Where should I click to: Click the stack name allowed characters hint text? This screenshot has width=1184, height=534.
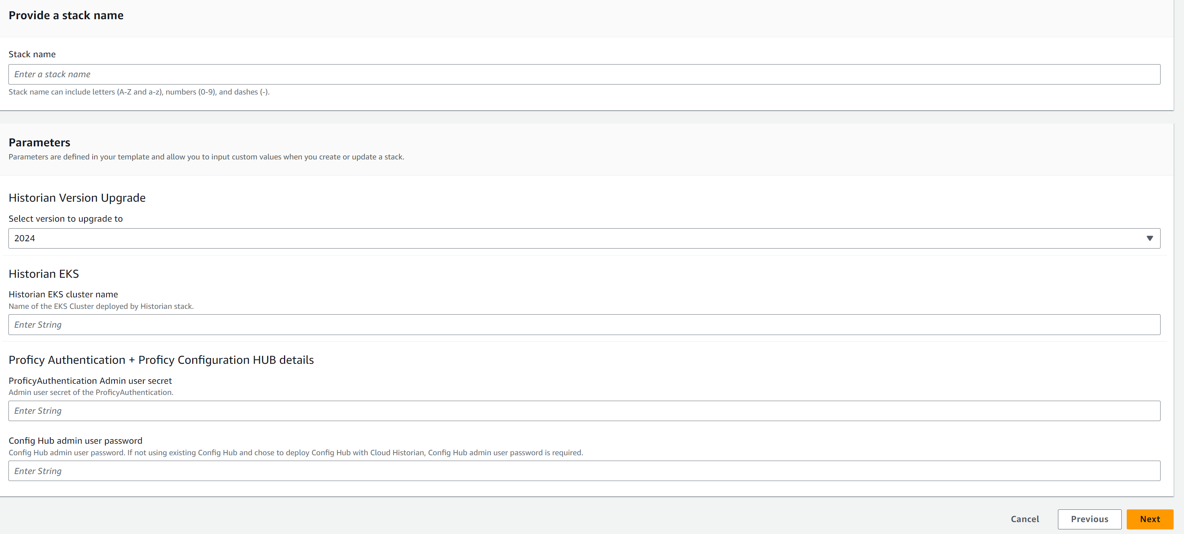139,92
